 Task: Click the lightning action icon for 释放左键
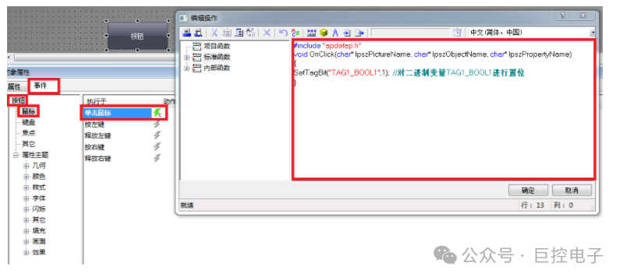pyautogui.click(x=158, y=135)
